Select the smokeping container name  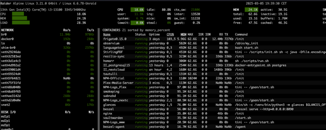(x=111, y=91)
